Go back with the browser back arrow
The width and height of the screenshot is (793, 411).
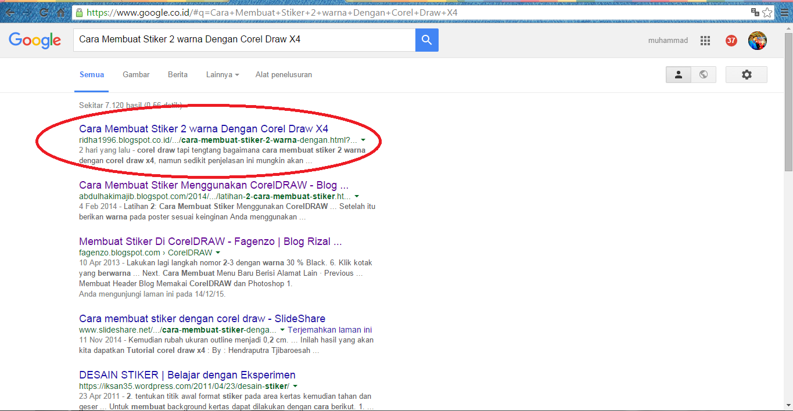(x=10, y=12)
